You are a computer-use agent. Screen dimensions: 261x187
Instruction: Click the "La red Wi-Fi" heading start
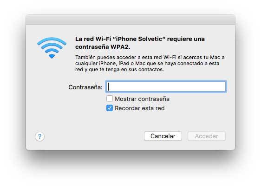[93, 39]
